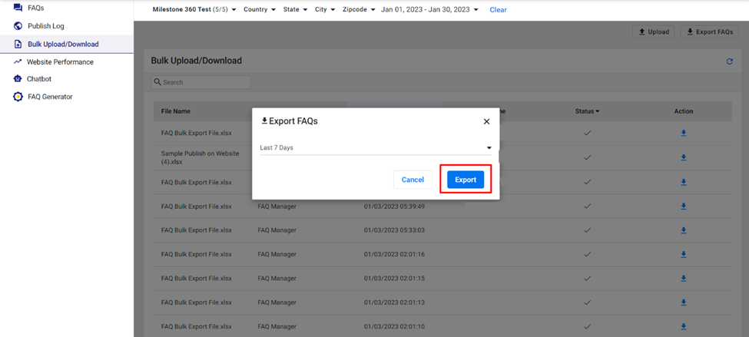The width and height of the screenshot is (749, 337).
Task: Expand the City filter dropdown
Action: coord(325,9)
